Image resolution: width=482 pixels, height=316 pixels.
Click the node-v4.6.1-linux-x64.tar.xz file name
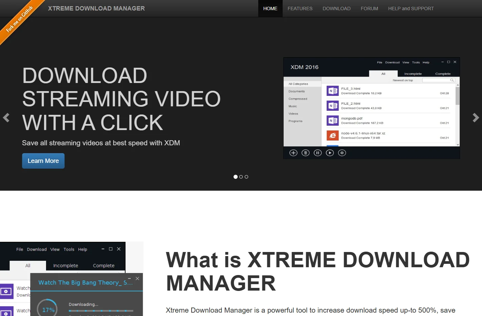pos(363,133)
